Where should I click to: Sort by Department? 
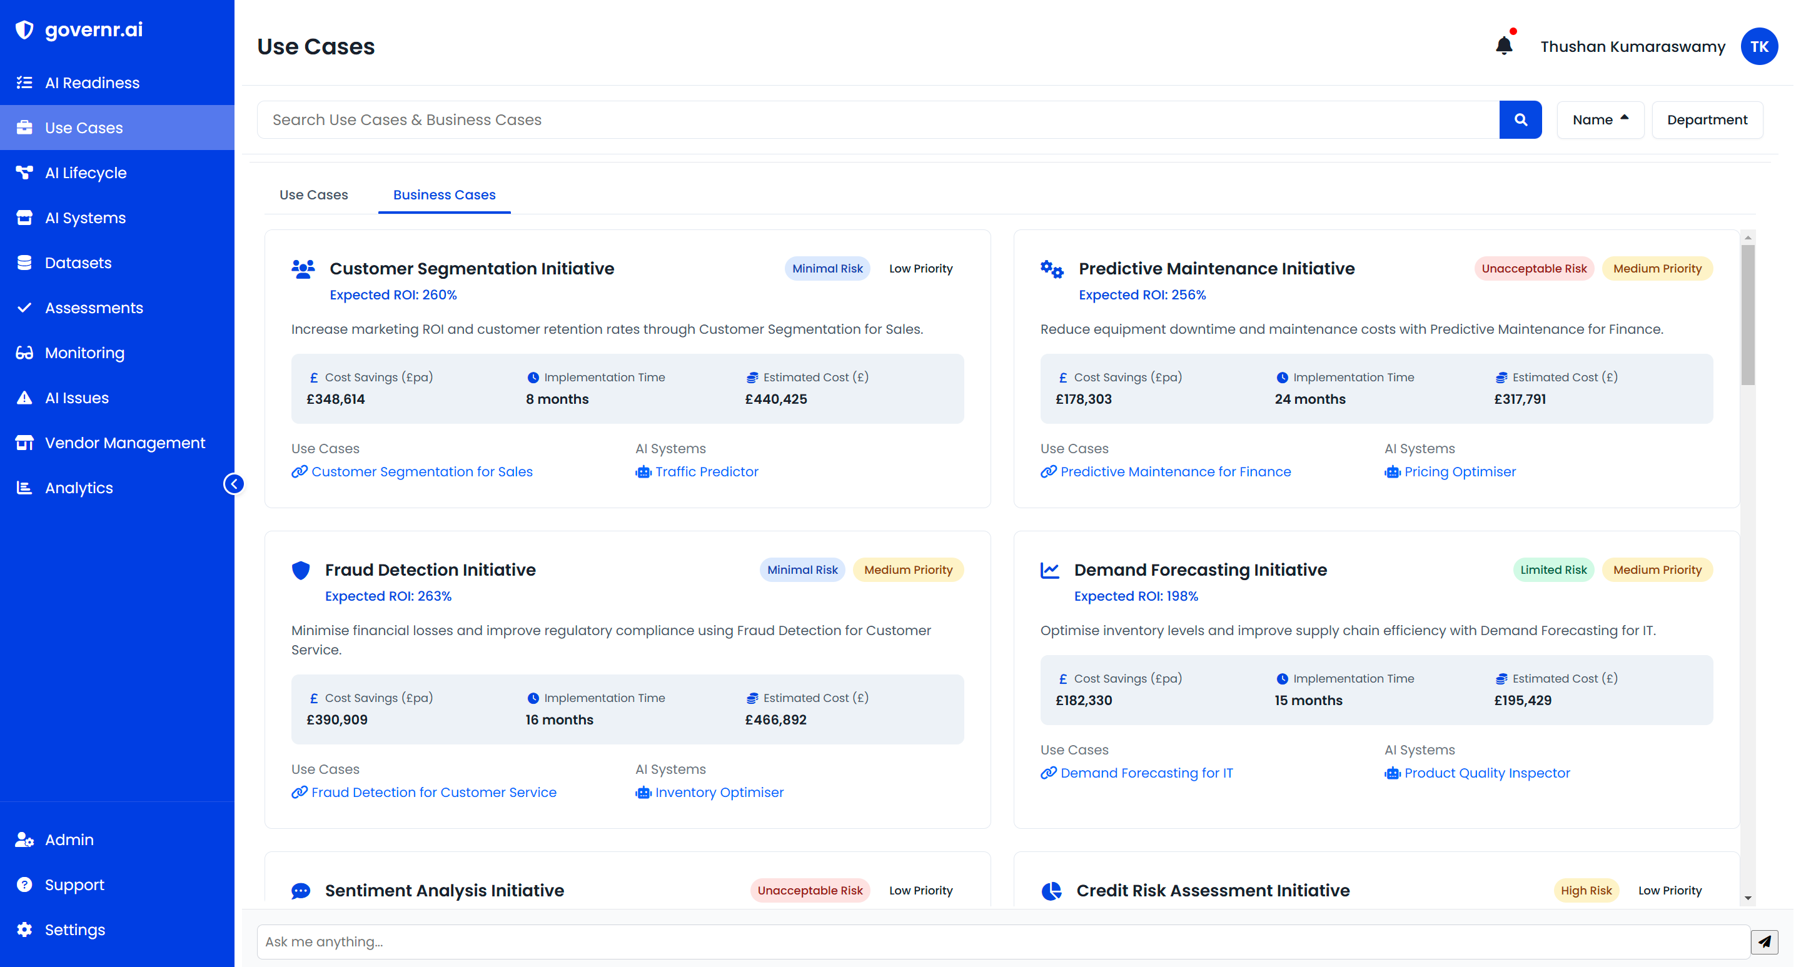[x=1707, y=119]
